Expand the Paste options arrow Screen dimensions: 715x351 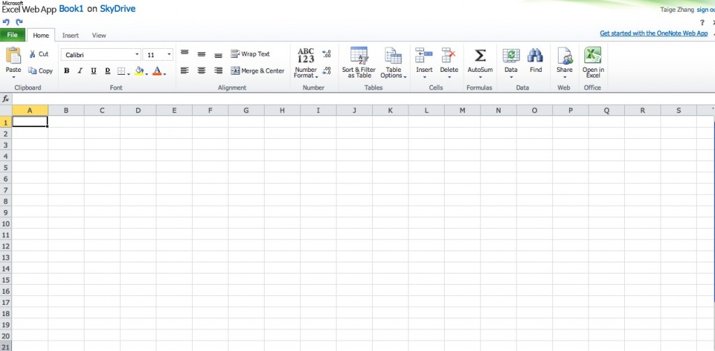[13, 77]
